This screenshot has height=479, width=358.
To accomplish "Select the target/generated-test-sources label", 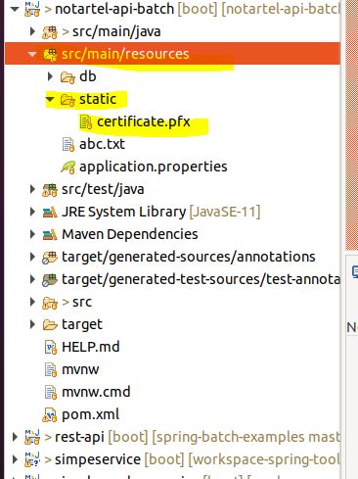I will pyautogui.click(x=201, y=279).
